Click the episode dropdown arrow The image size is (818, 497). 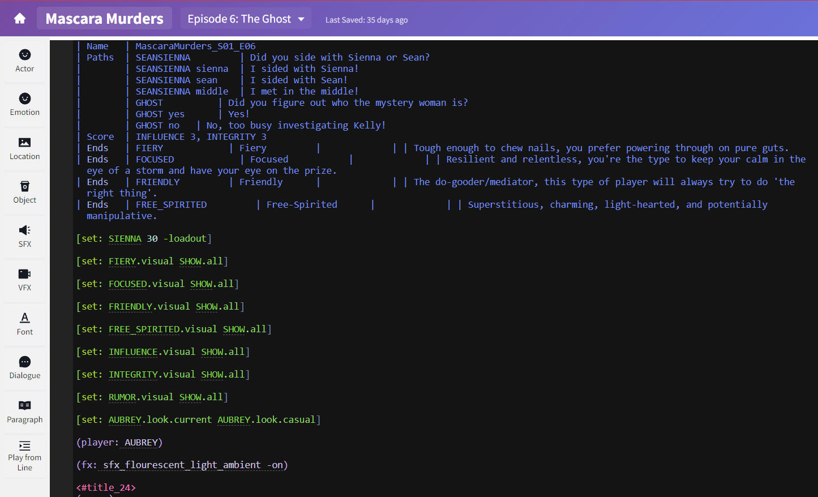(x=301, y=19)
